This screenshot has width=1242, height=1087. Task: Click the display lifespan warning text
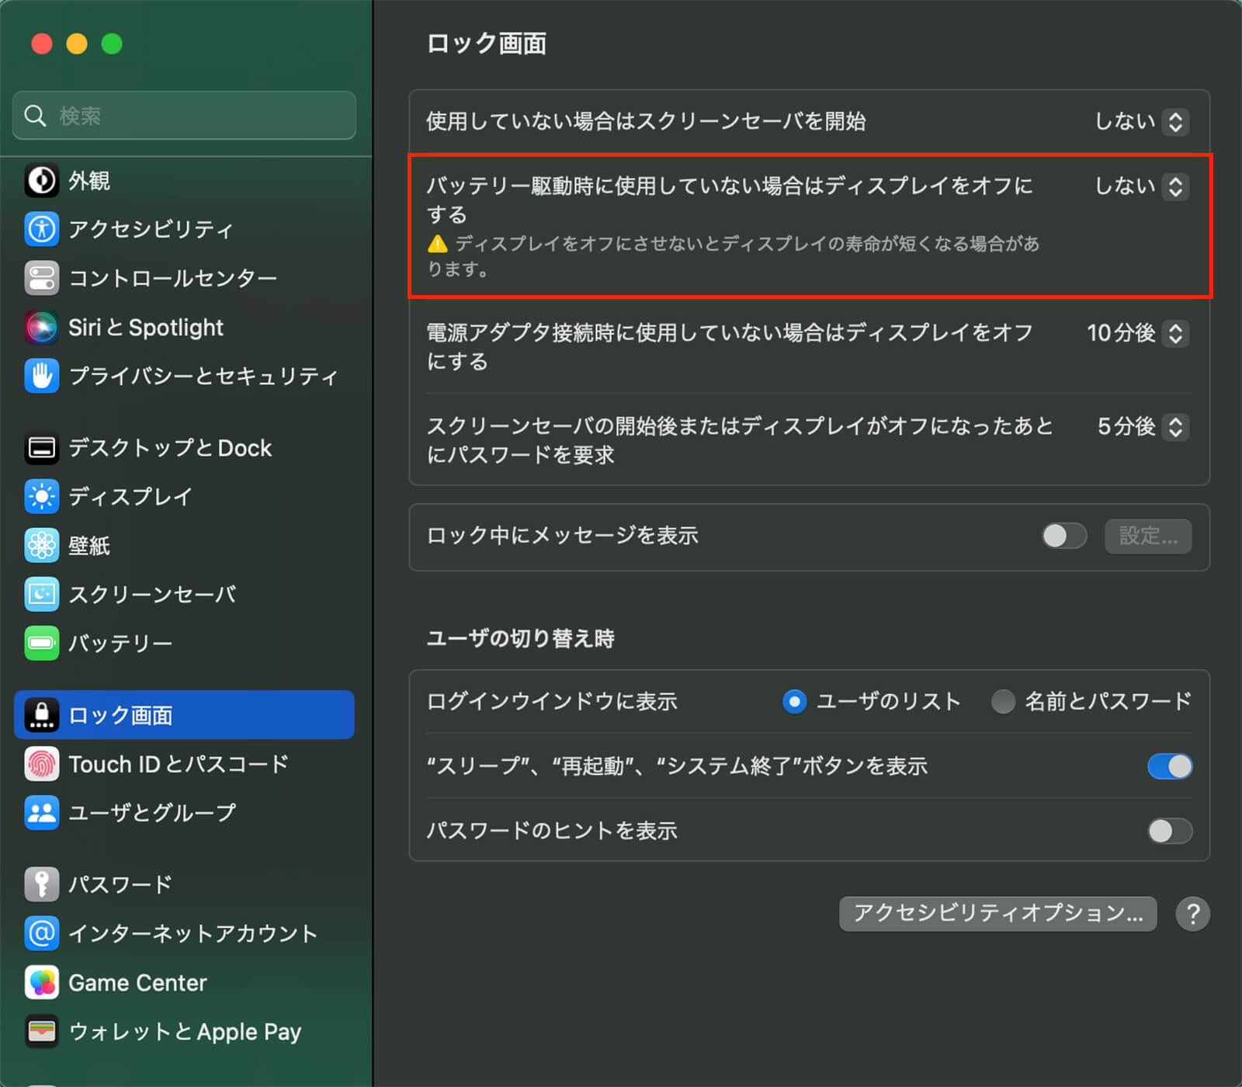(734, 256)
